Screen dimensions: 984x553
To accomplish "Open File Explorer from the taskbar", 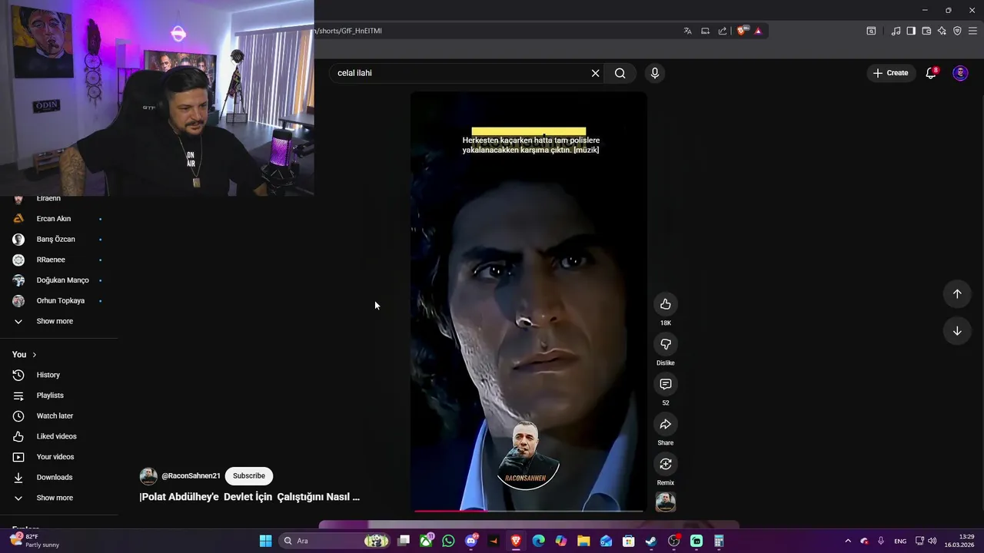I will (583, 541).
